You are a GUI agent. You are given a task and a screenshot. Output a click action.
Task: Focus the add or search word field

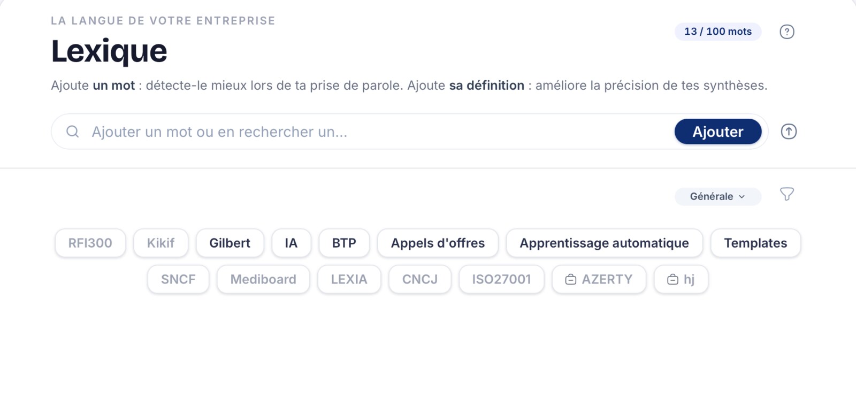pos(374,132)
